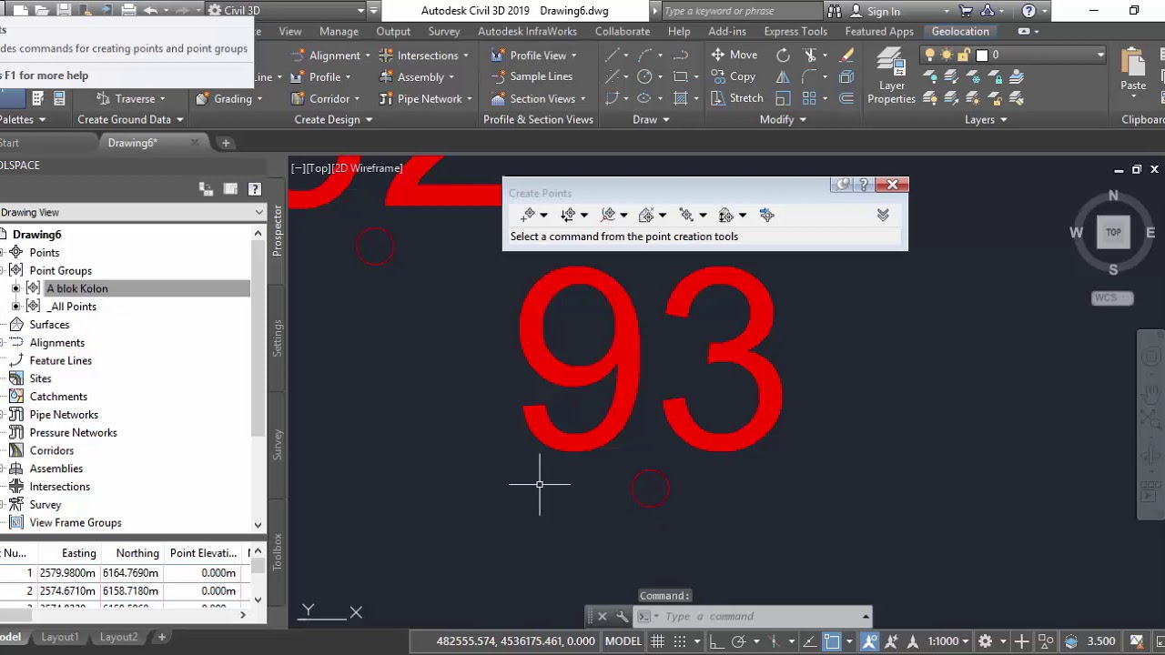
Task: Click the Toolspace preview toggle icon
Action: point(206,189)
